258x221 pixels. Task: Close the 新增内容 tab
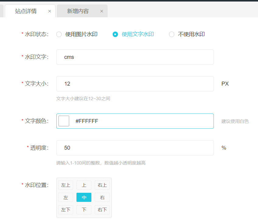pyautogui.click(x=102, y=11)
